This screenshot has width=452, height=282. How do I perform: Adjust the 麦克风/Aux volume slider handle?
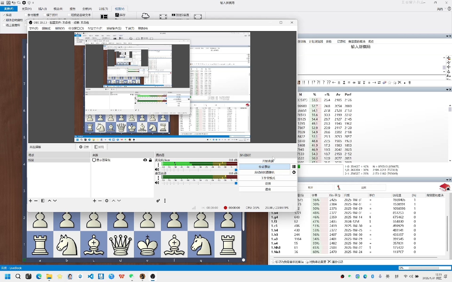click(x=236, y=170)
